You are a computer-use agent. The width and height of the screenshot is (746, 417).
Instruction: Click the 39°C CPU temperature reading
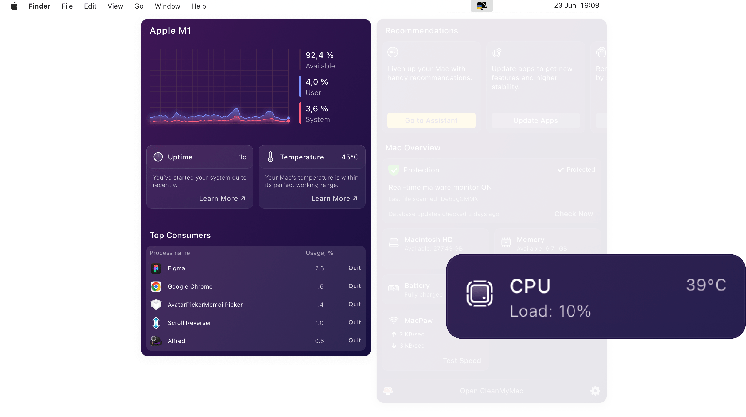pyautogui.click(x=706, y=285)
